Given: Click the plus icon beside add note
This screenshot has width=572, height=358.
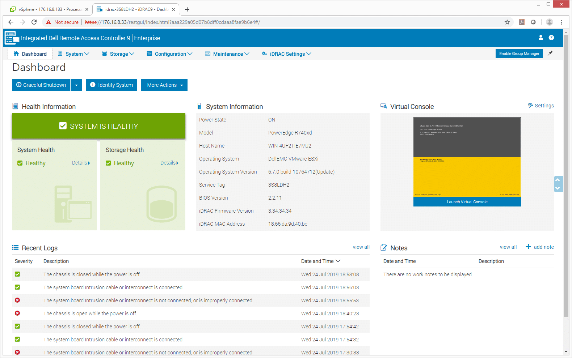Looking at the screenshot, I should tap(528, 247).
